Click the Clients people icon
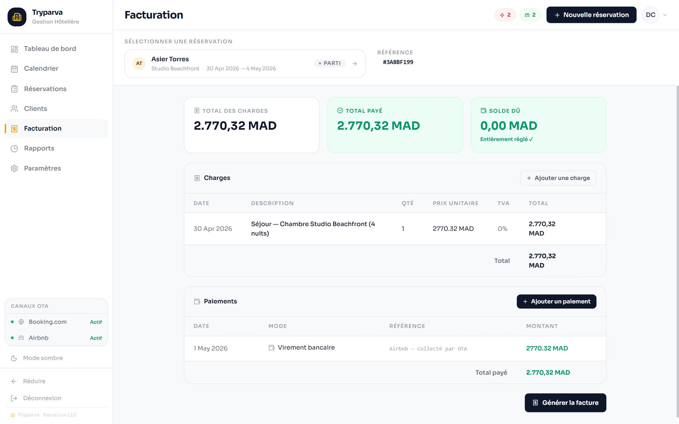The width and height of the screenshot is (679, 424). pyautogui.click(x=14, y=109)
